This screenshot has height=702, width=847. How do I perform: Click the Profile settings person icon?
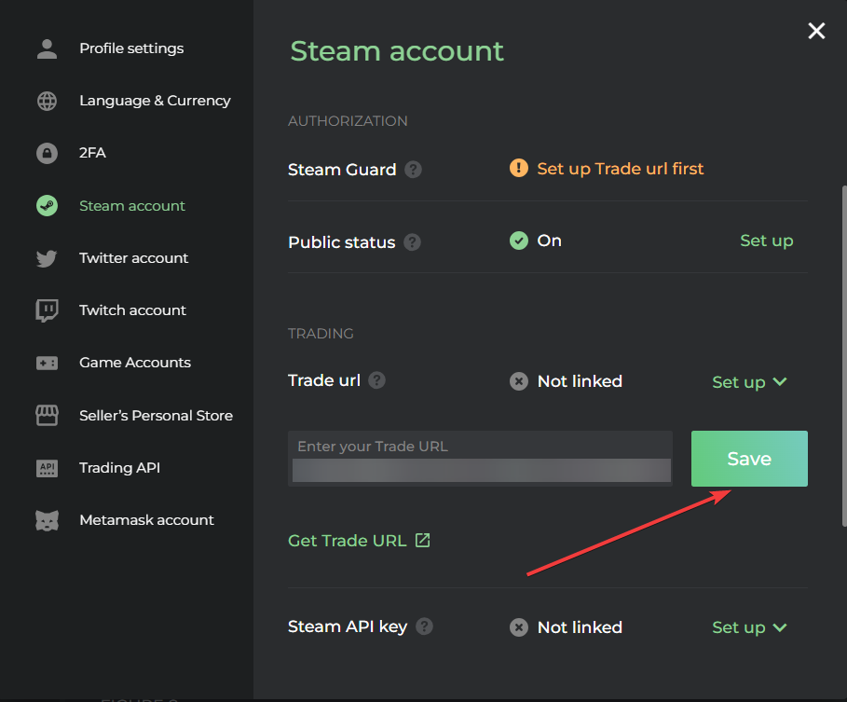[x=47, y=48]
